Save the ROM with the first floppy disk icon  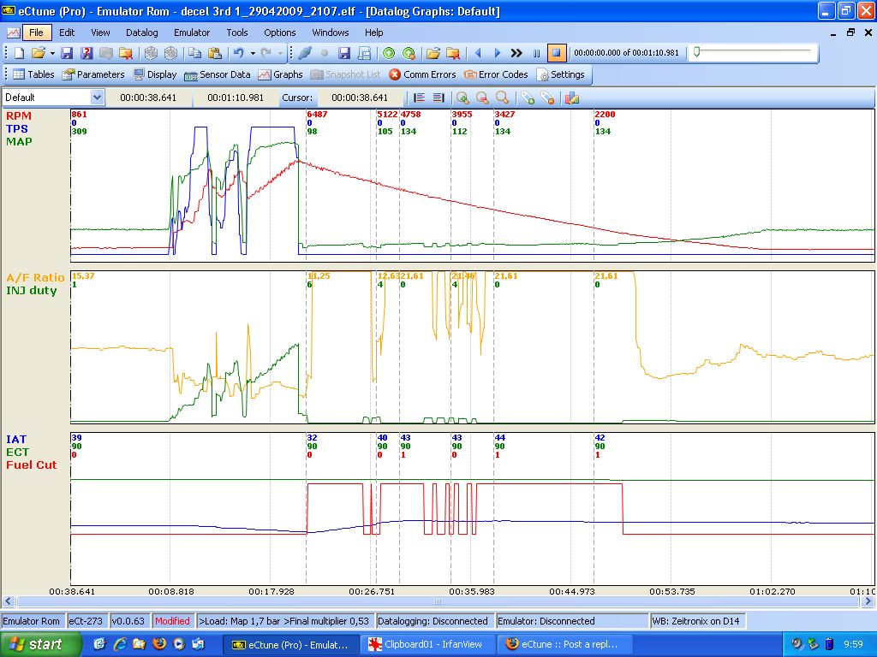[67, 53]
